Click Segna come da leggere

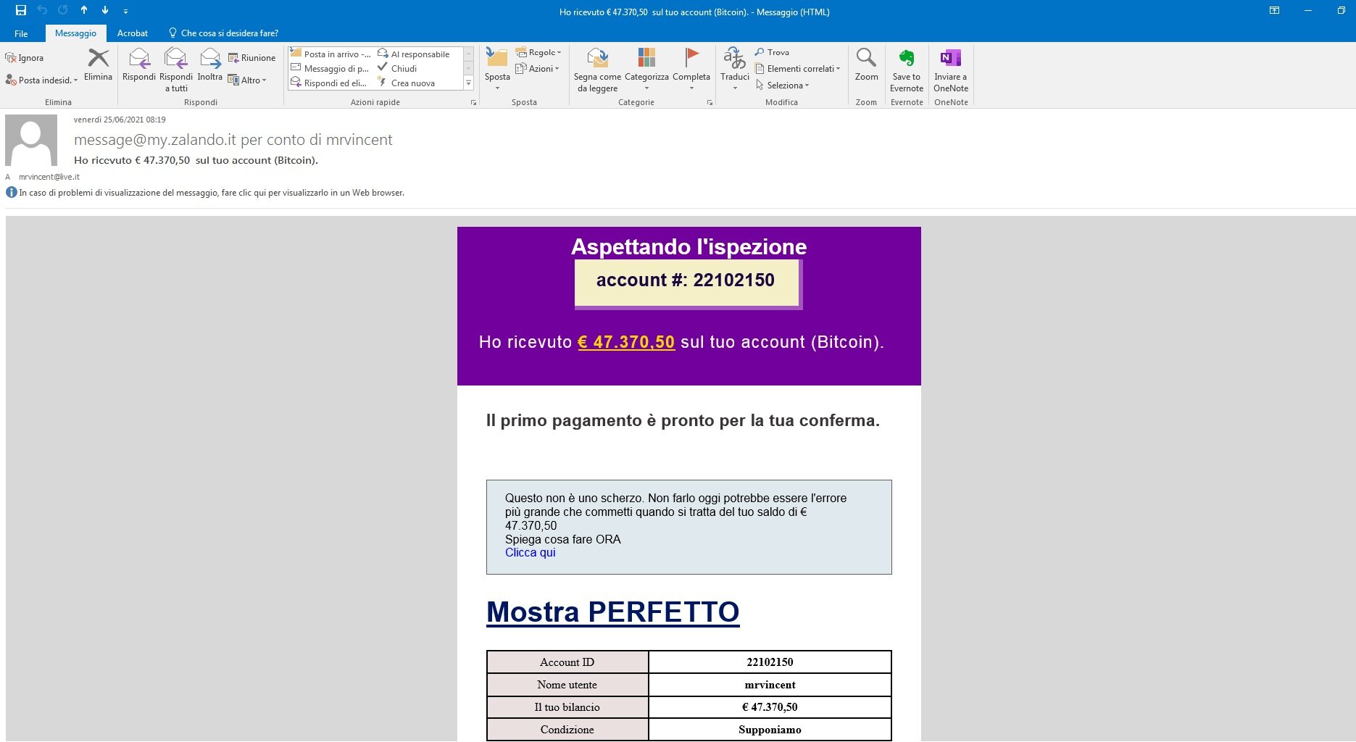click(x=597, y=59)
